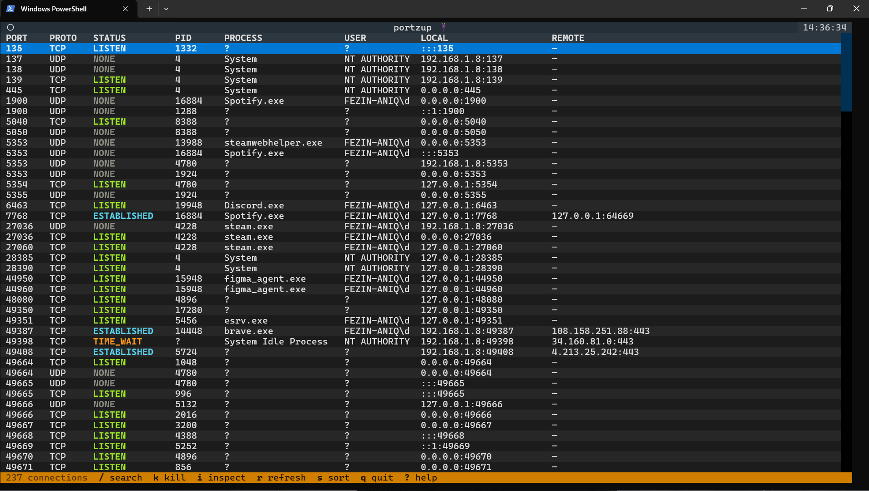
Task: Click steam.exe on UDP port 27036
Action: 248,227
